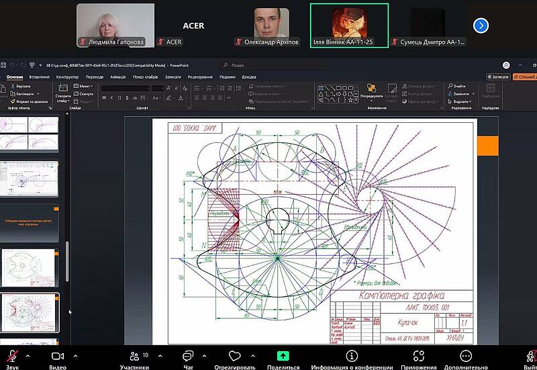Show next participants with blue arrow
This screenshot has height=370, width=537.
pyautogui.click(x=481, y=26)
